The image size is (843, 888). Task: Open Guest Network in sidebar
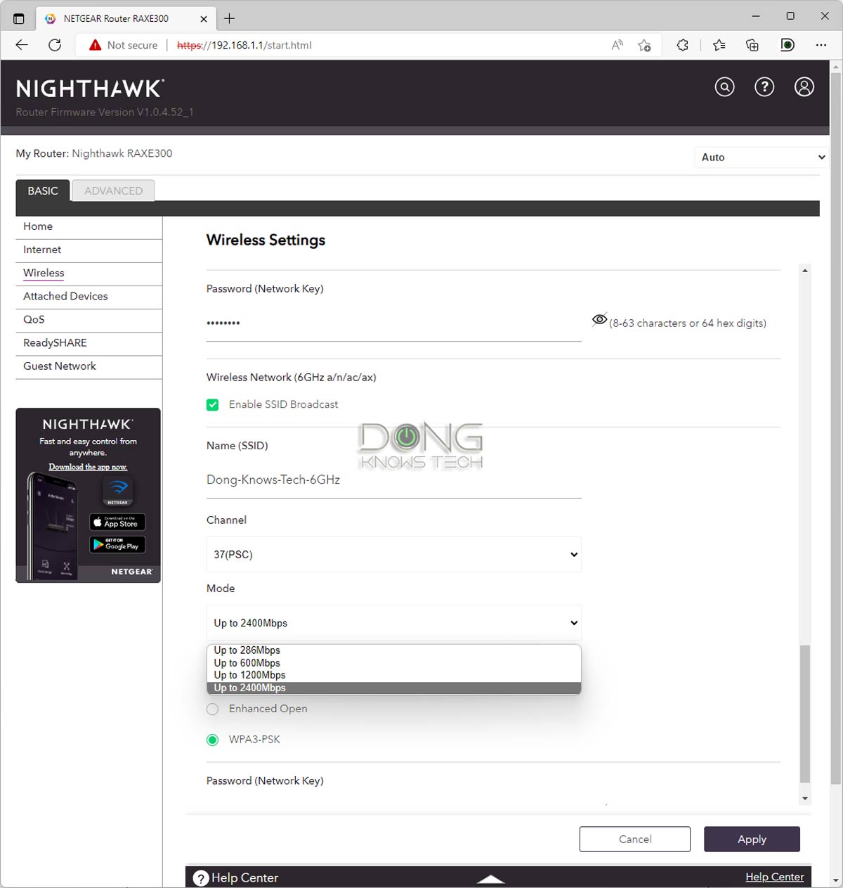point(89,366)
